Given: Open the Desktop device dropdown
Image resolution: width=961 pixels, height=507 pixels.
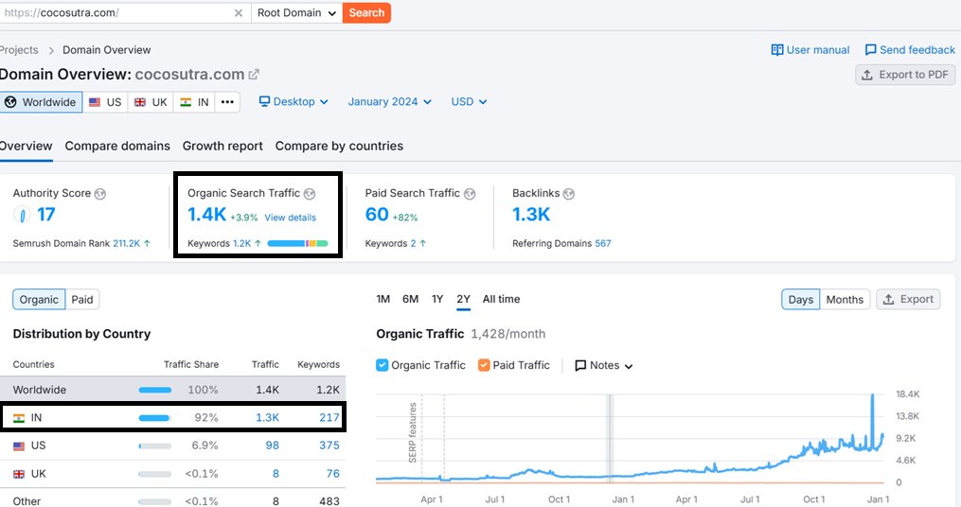Looking at the screenshot, I should point(294,101).
